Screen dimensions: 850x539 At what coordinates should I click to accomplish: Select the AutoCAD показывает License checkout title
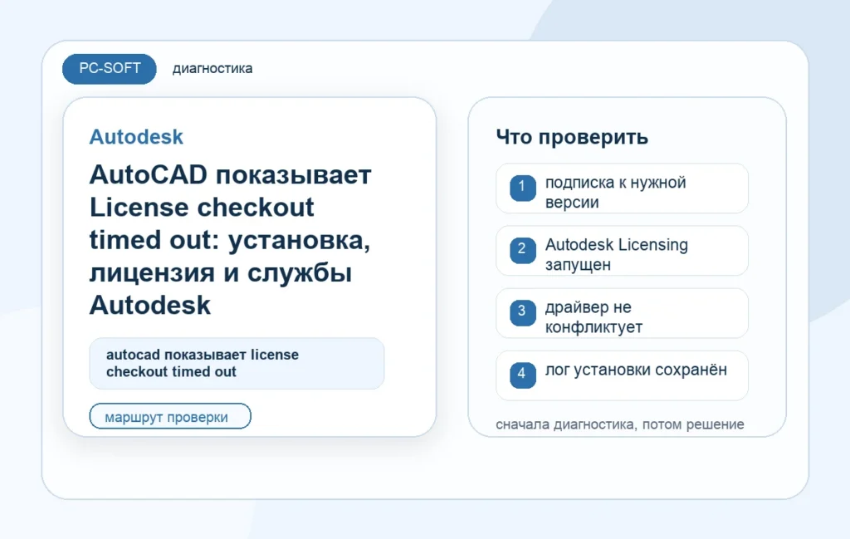coord(231,240)
